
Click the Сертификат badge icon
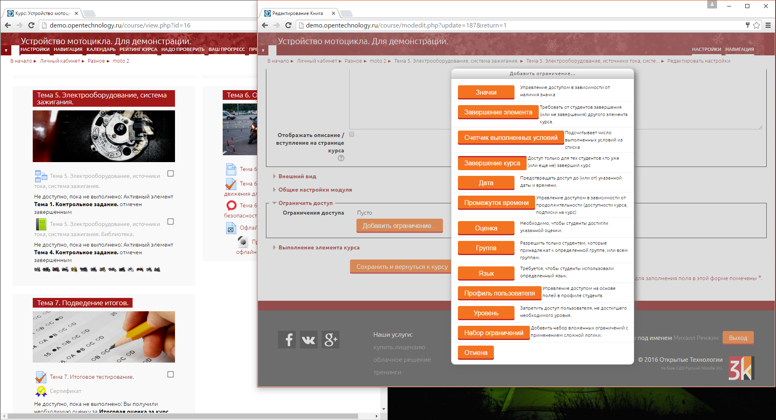pos(41,391)
